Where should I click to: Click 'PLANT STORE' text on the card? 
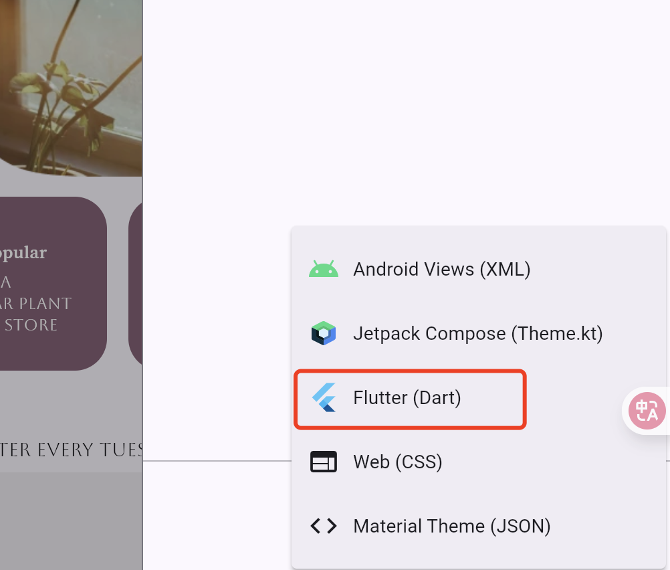pos(36,314)
